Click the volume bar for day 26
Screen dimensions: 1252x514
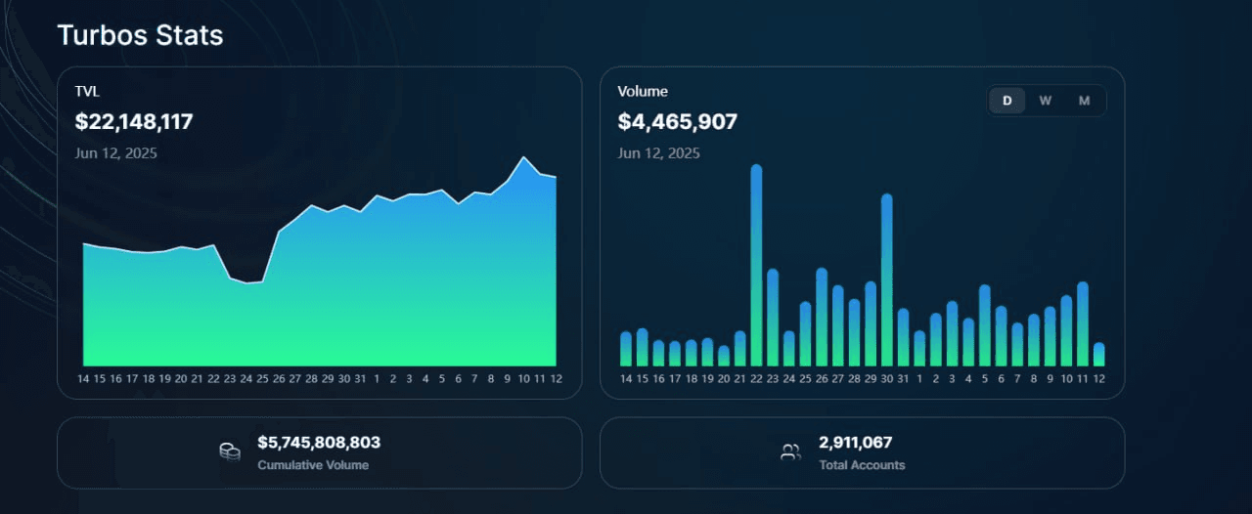coord(822,317)
